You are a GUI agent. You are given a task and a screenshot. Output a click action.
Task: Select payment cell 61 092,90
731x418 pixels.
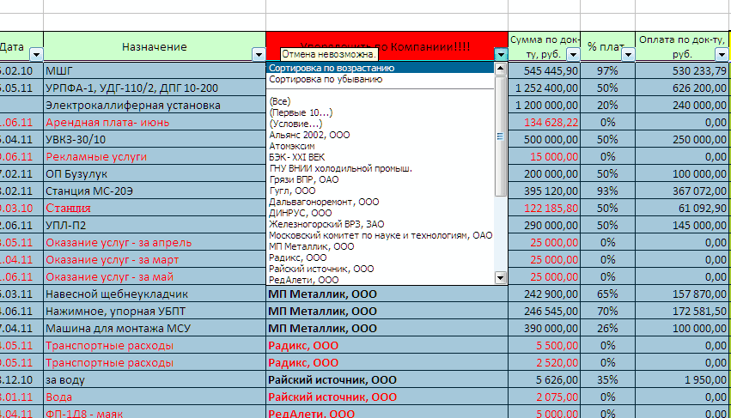pos(681,209)
